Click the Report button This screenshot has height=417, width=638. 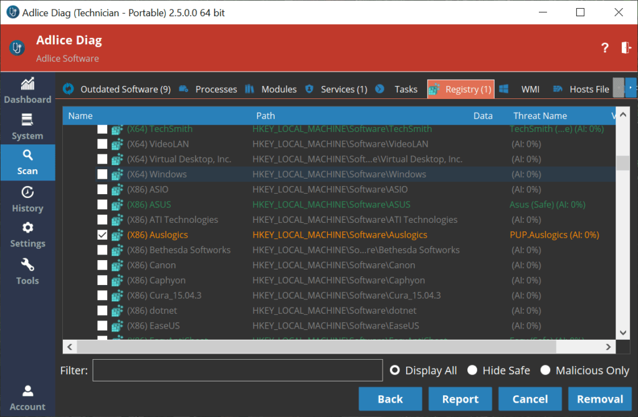[460, 399]
